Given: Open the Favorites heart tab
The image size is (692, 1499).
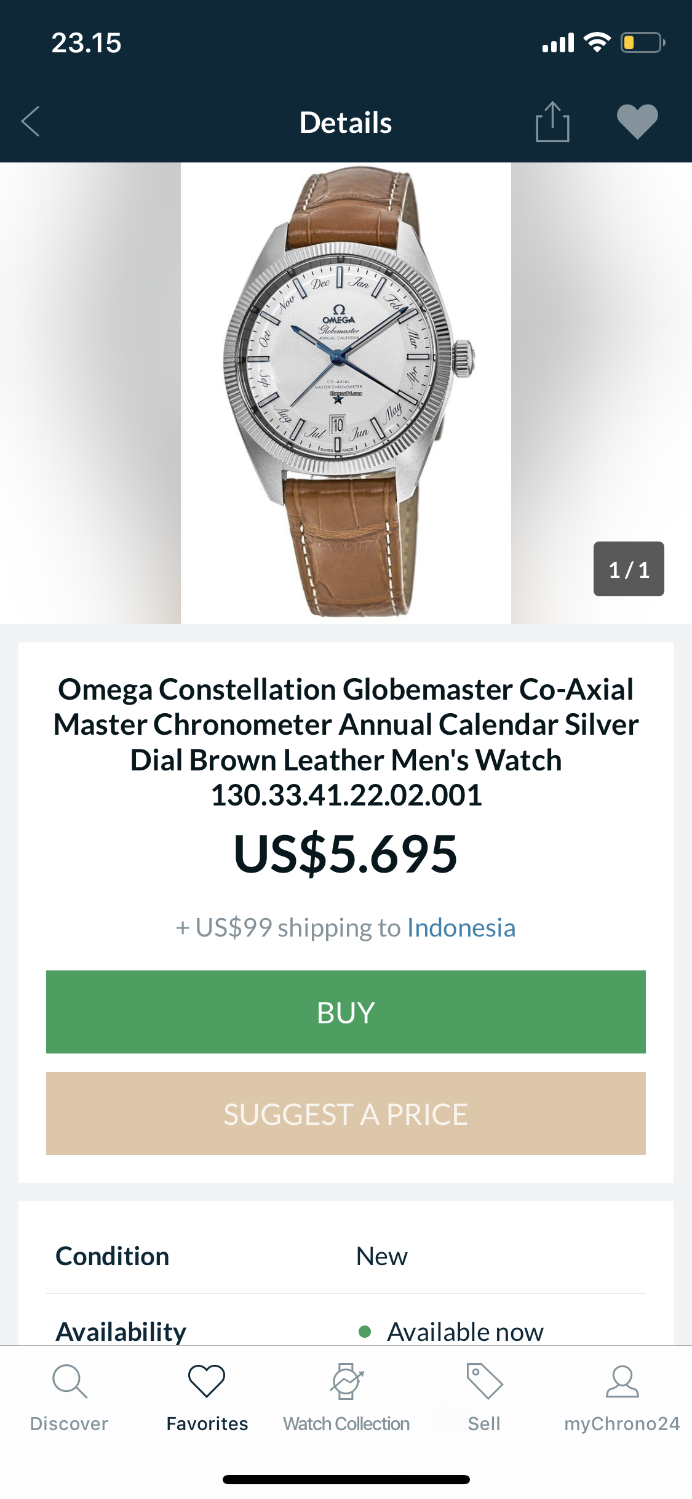Looking at the screenshot, I should (x=207, y=1396).
